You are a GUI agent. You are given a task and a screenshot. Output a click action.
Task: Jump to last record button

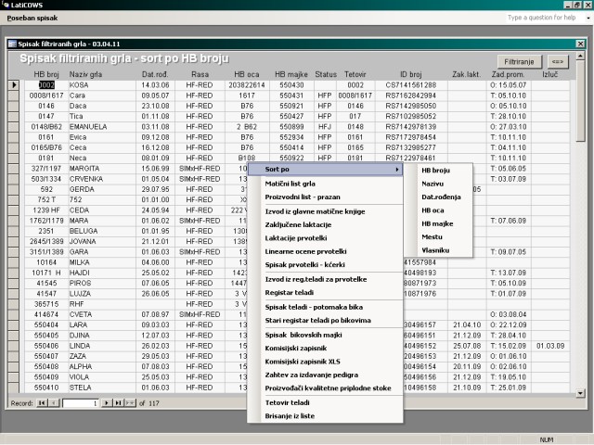pyautogui.click(x=118, y=403)
